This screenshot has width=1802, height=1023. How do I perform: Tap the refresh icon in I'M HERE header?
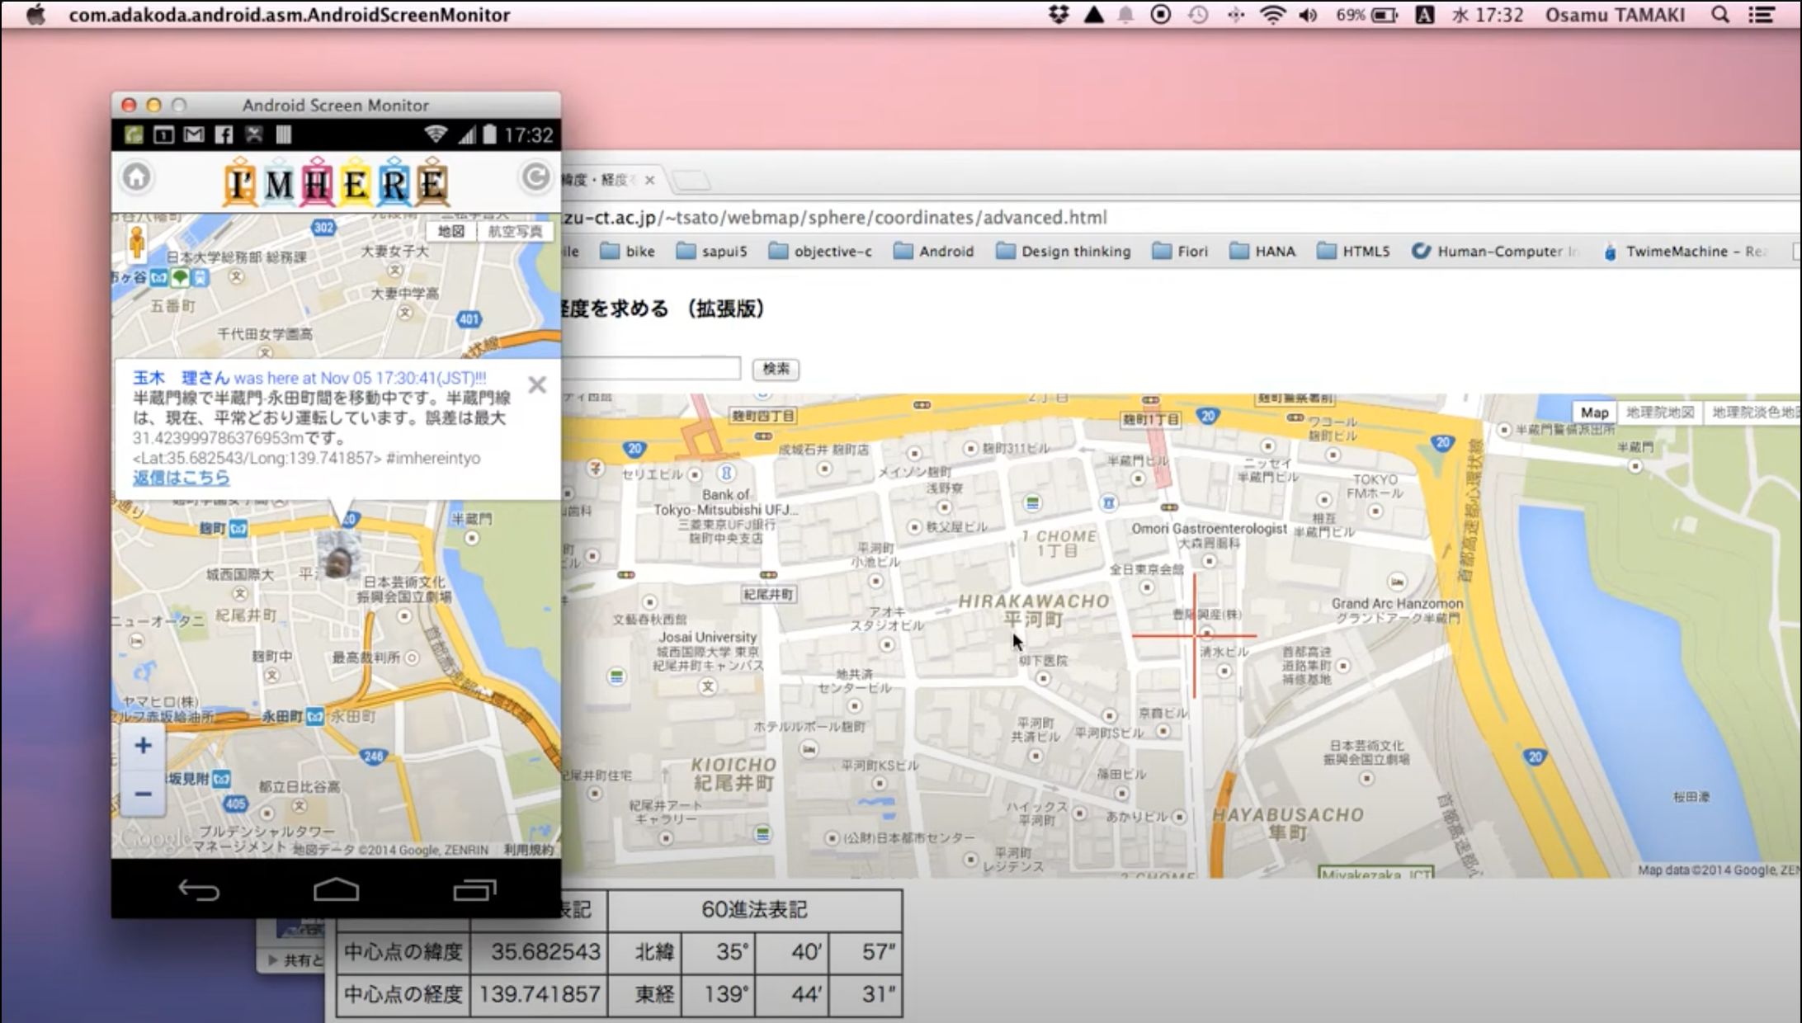535,177
